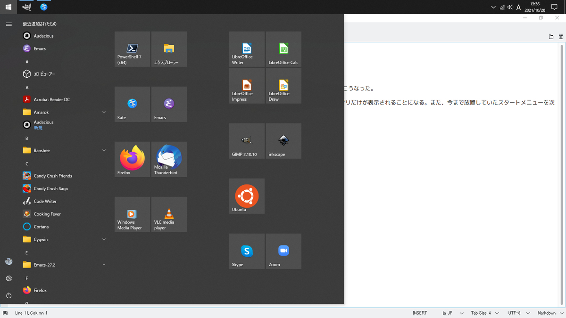Switch to GIMP in the taskbar
Screen dimensions: 566x318
(27, 7)
